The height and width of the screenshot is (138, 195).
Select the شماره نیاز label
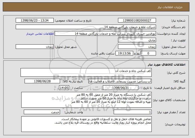point(178,21)
